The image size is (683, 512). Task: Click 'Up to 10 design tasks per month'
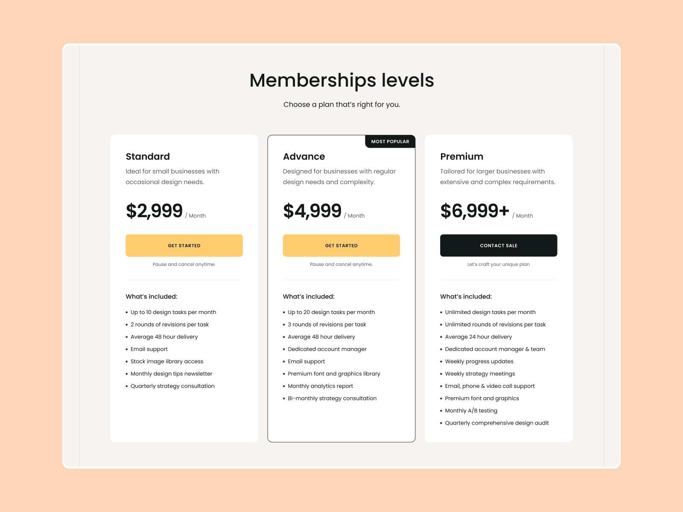pos(173,312)
